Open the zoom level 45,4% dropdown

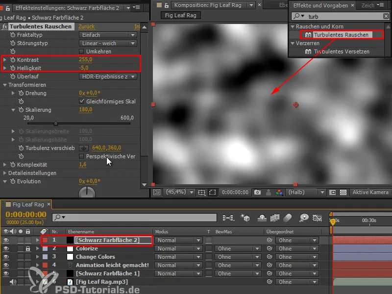(180, 192)
